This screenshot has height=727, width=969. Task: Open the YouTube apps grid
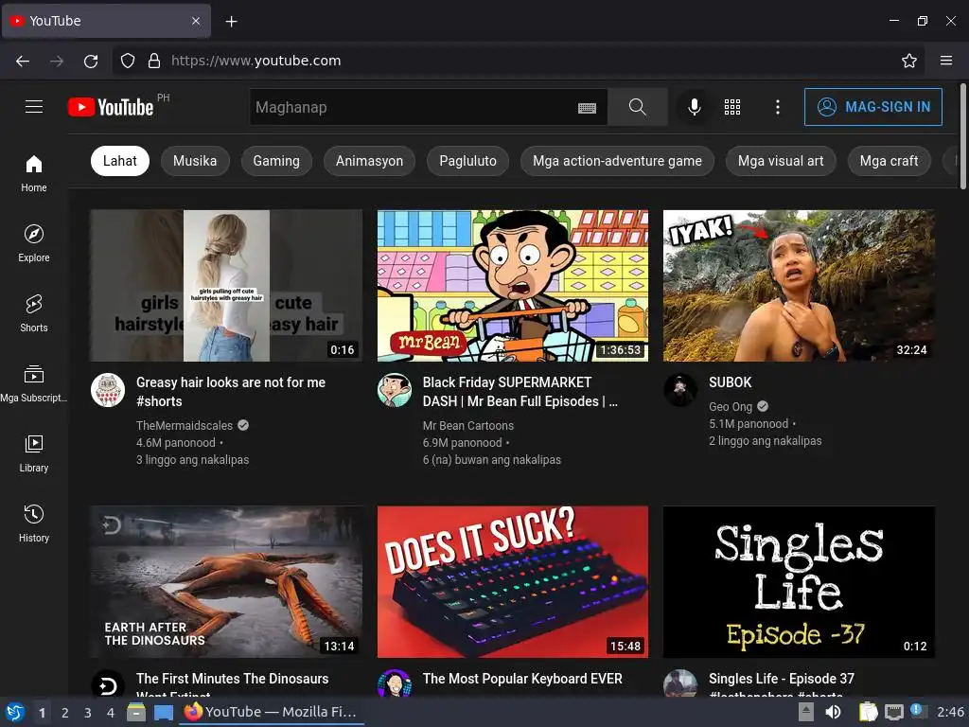click(732, 107)
